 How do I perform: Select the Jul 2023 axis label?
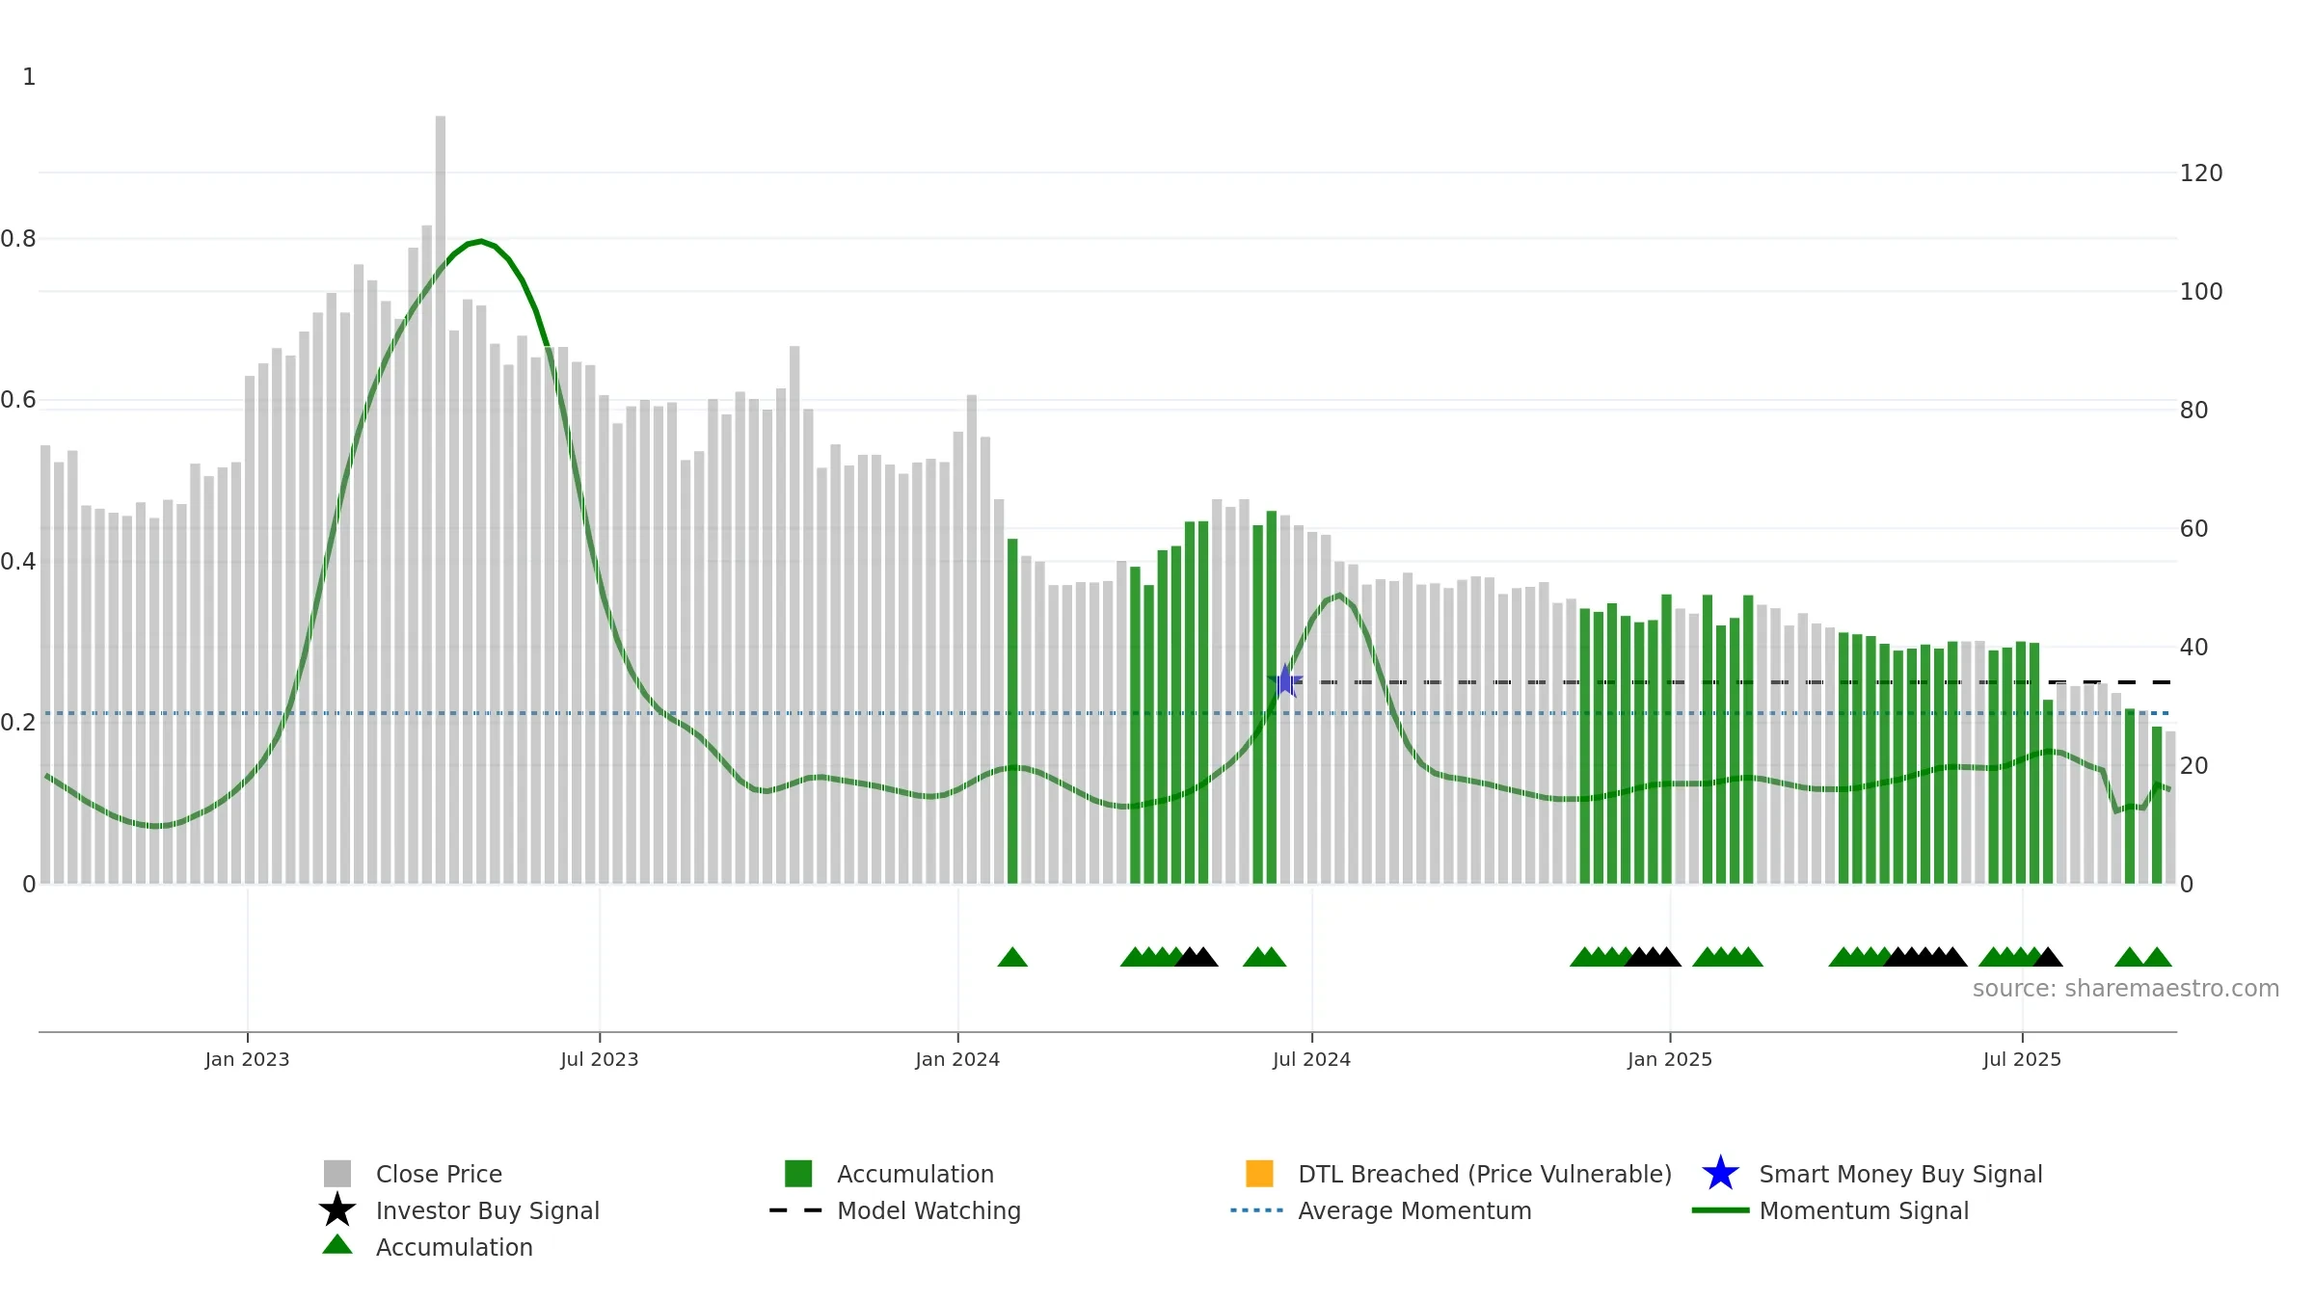(x=600, y=1060)
